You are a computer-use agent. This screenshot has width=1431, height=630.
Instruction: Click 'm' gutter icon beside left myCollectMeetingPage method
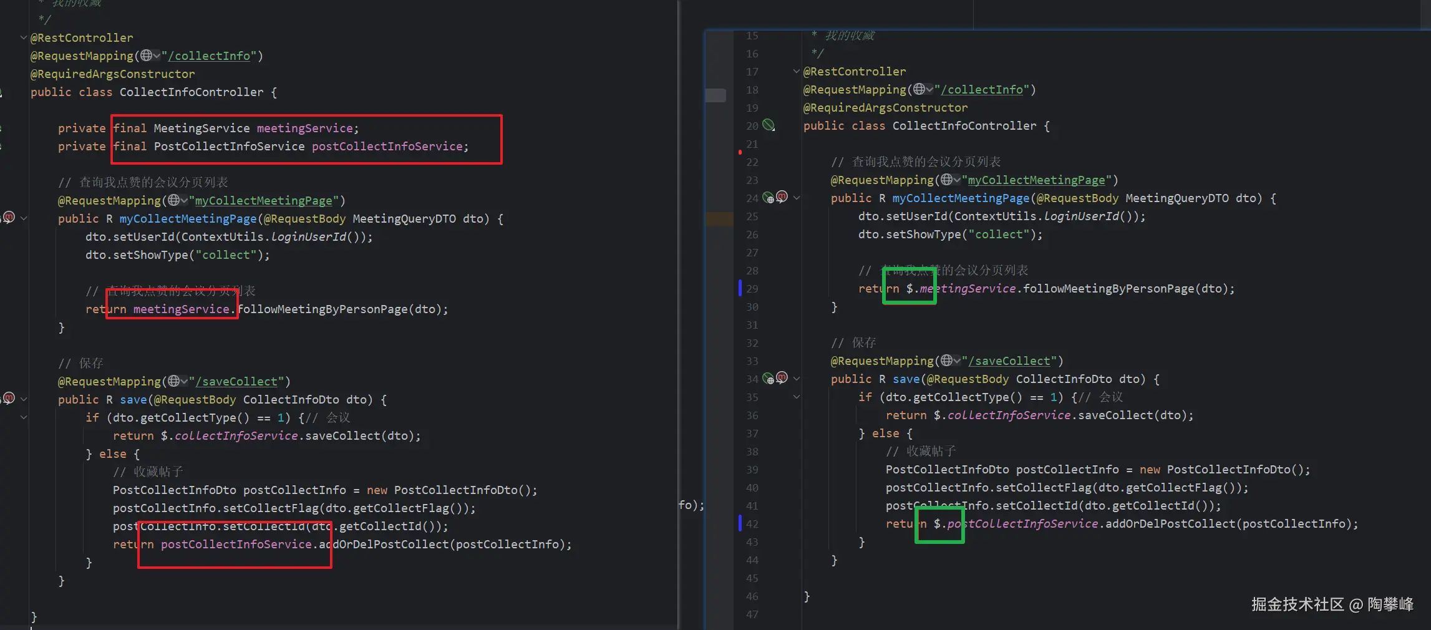tap(9, 217)
